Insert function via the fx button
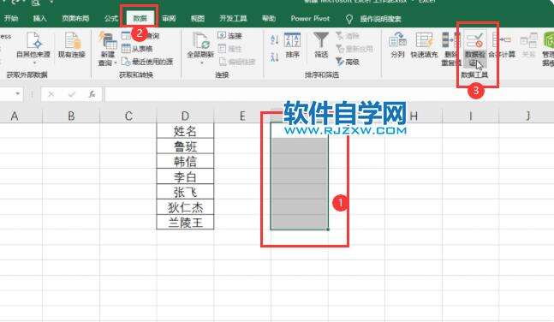The image size is (554, 322). point(92,94)
